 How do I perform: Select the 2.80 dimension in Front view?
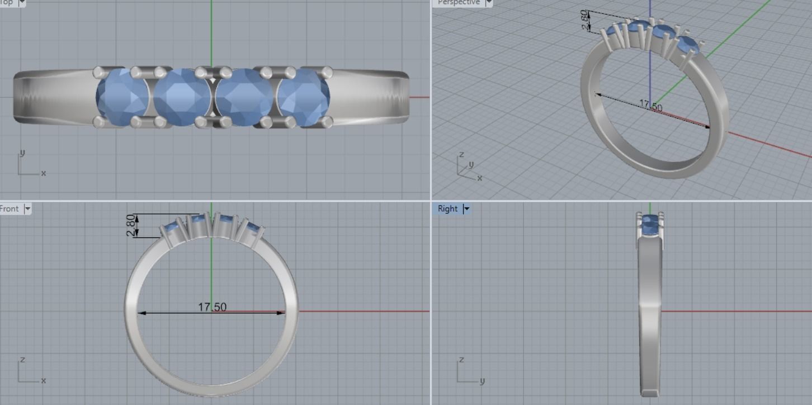[x=131, y=226]
